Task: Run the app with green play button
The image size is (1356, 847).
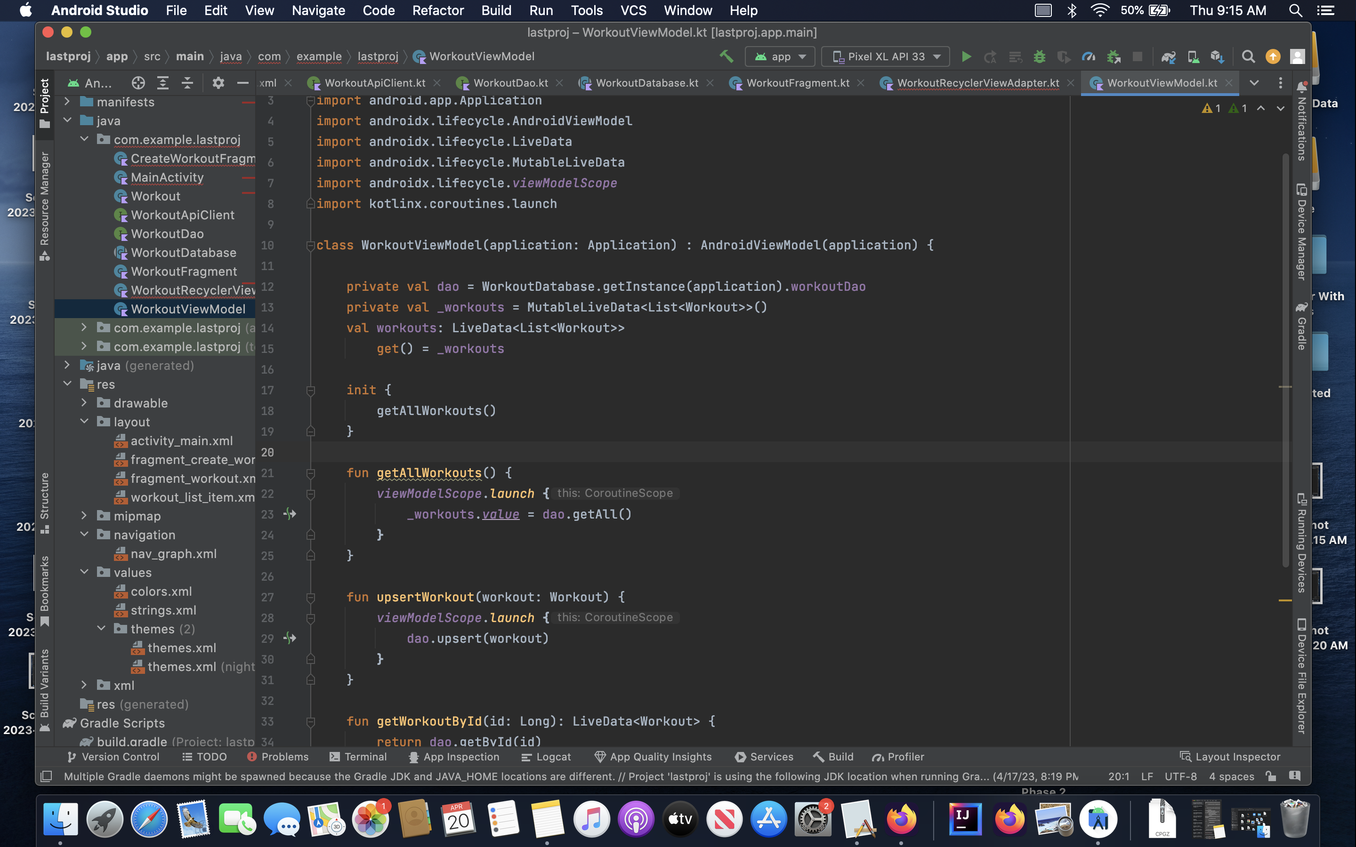Action: [x=966, y=56]
